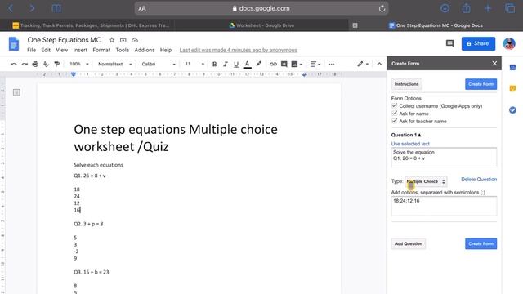This screenshot has width=523, height=294.
Task: Click bottom Create Form button
Action: (x=481, y=243)
